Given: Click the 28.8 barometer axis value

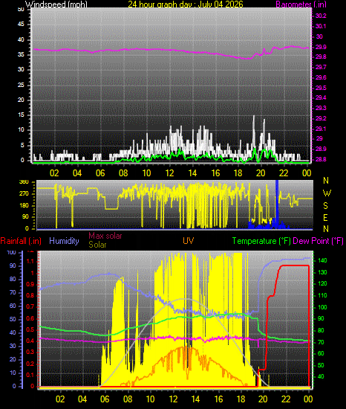Looking at the screenshot, I should [321, 160].
